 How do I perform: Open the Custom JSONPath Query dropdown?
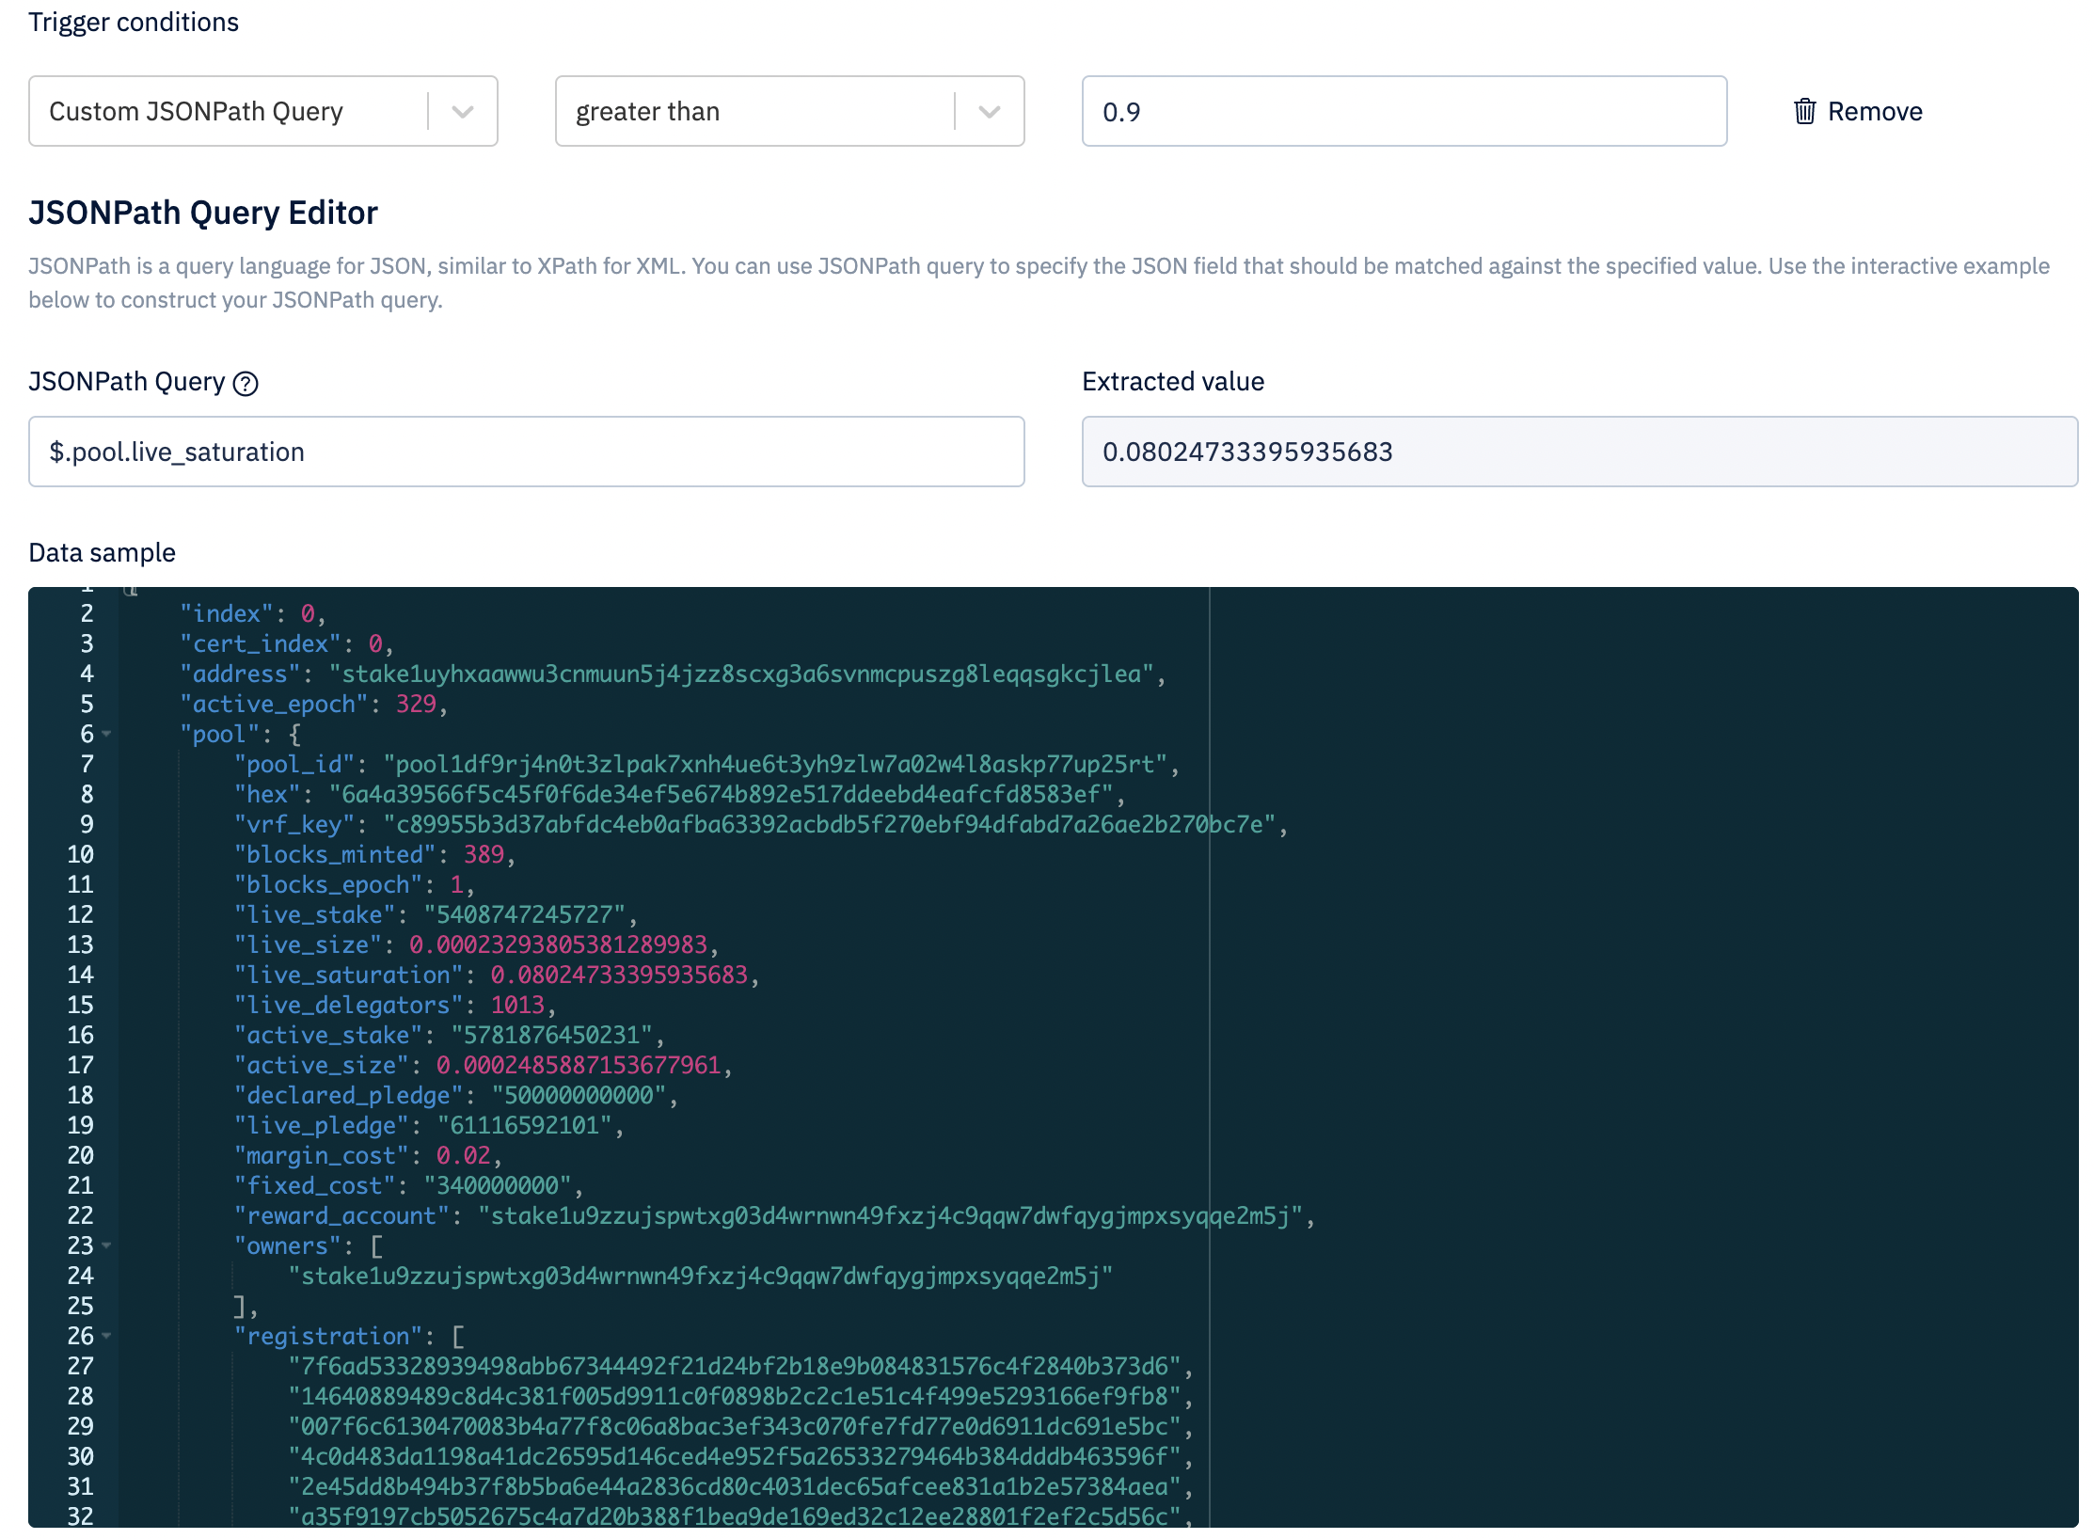[x=263, y=111]
